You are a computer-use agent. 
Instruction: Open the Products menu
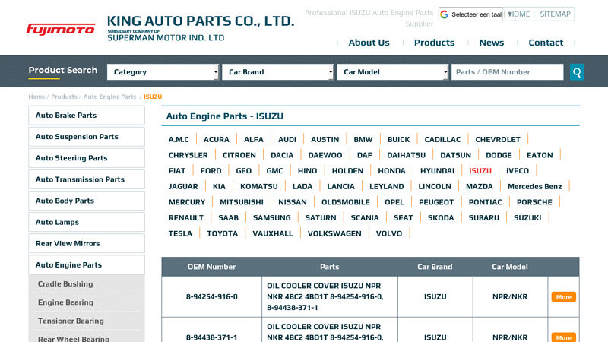[434, 43]
